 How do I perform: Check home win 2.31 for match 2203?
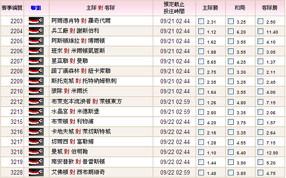click(x=201, y=21)
